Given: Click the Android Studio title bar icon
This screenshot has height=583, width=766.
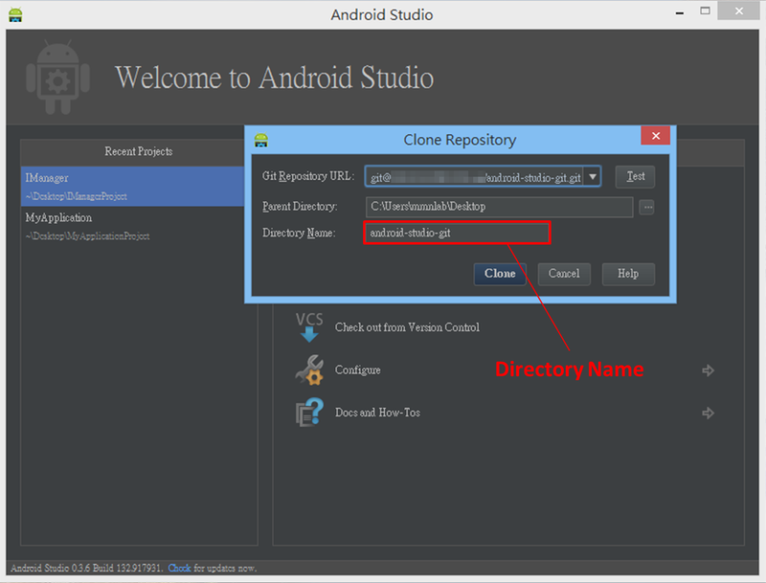Looking at the screenshot, I should [15, 14].
